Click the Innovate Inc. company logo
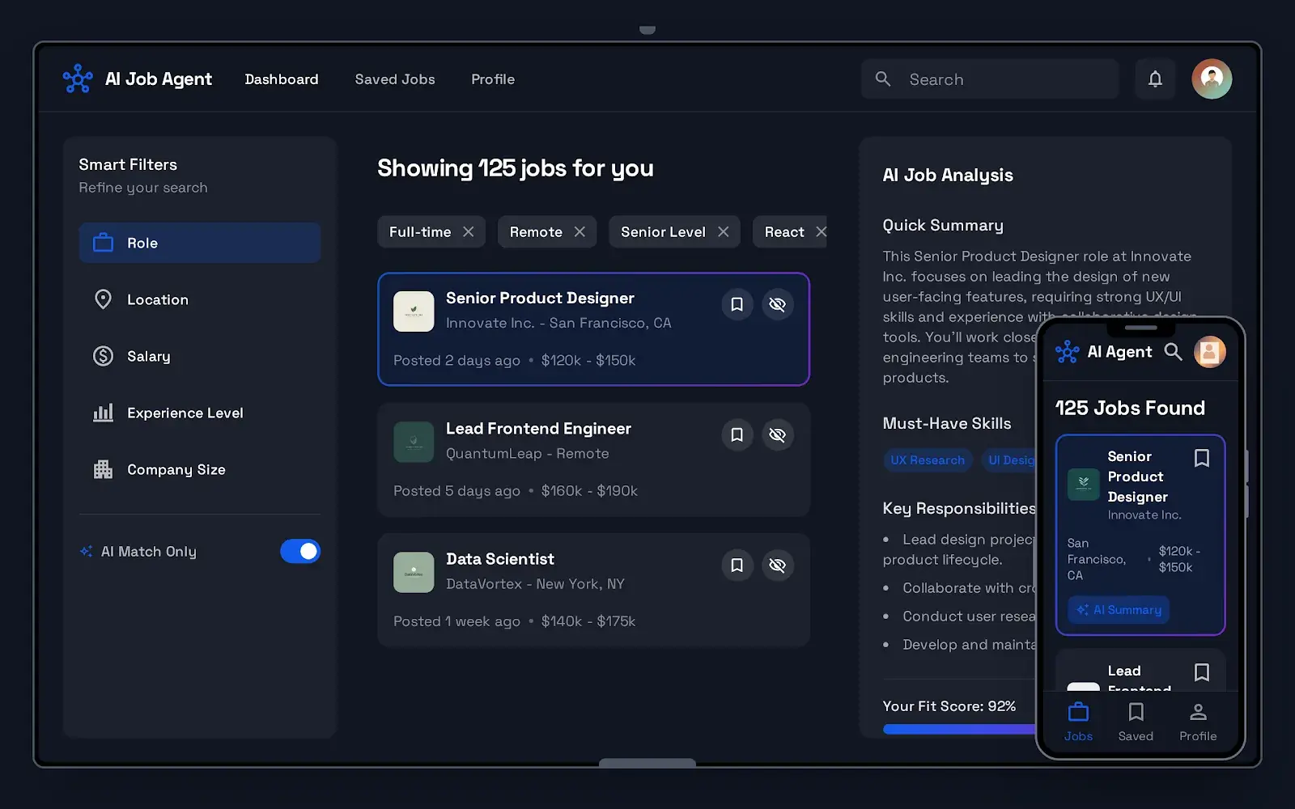The height and width of the screenshot is (809, 1295). (414, 311)
